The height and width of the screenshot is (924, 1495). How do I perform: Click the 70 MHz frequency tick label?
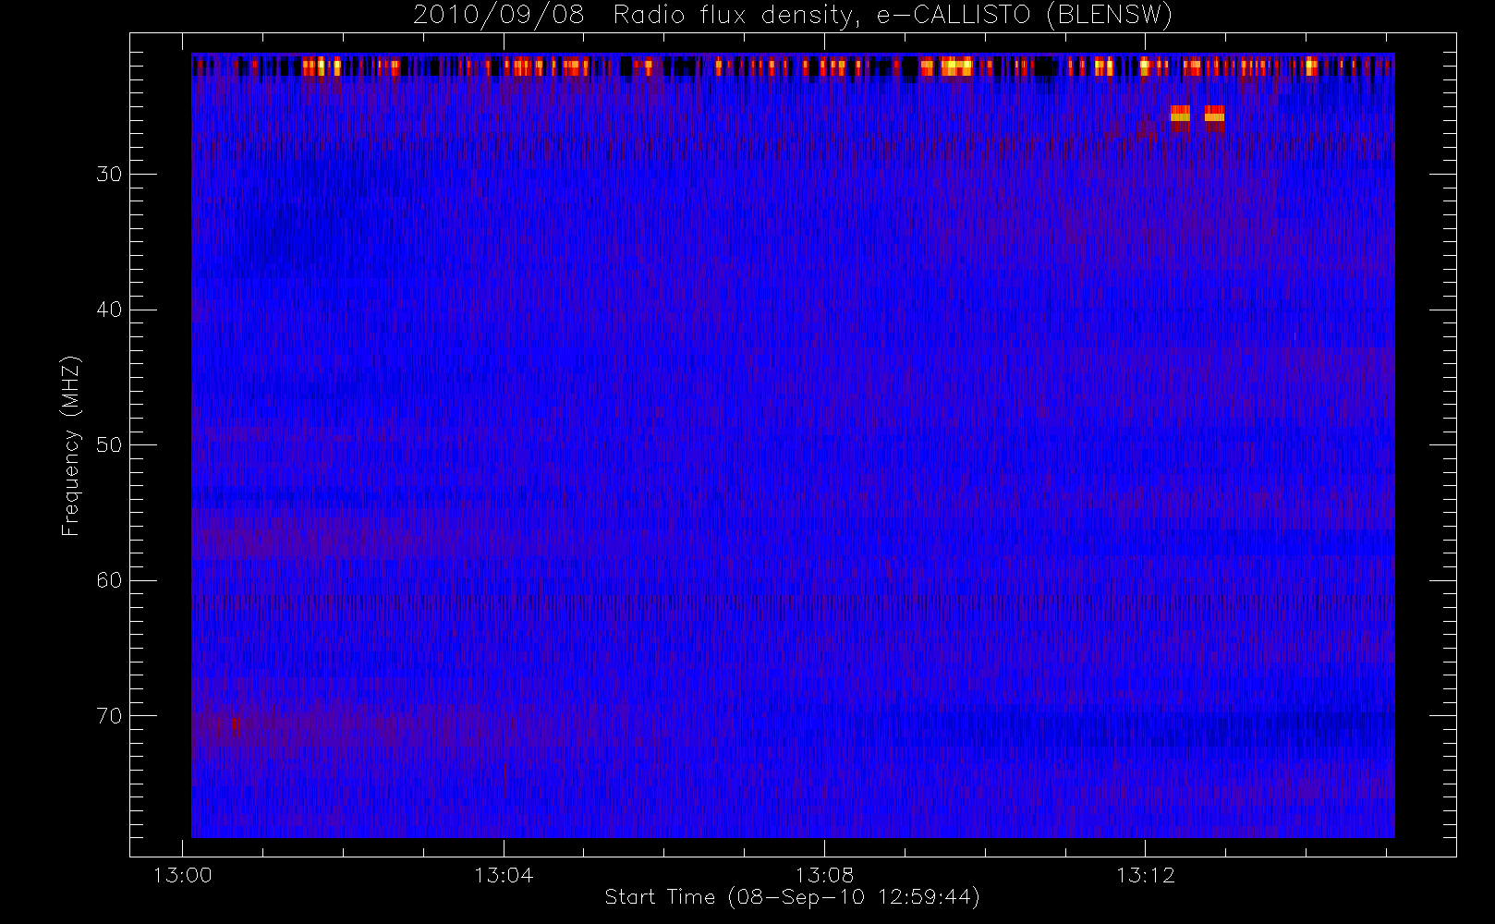tap(109, 716)
